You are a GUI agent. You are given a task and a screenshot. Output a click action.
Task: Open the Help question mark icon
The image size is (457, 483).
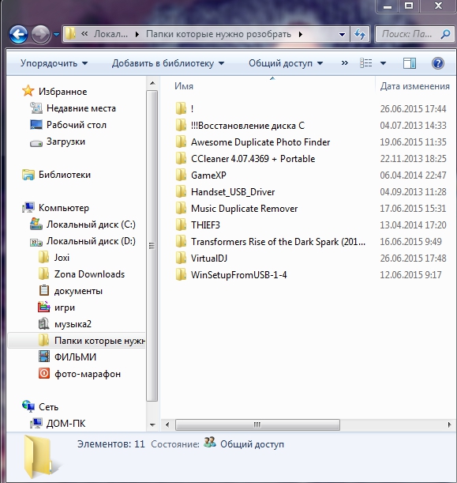437,63
